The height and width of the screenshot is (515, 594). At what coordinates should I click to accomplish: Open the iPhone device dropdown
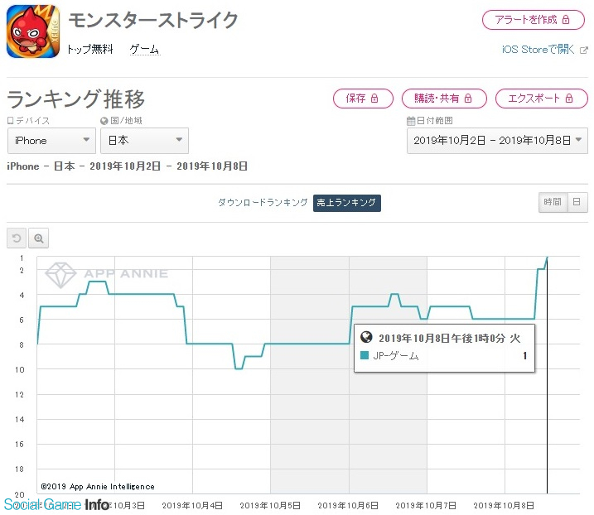pyautogui.click(x=51, y=141)
